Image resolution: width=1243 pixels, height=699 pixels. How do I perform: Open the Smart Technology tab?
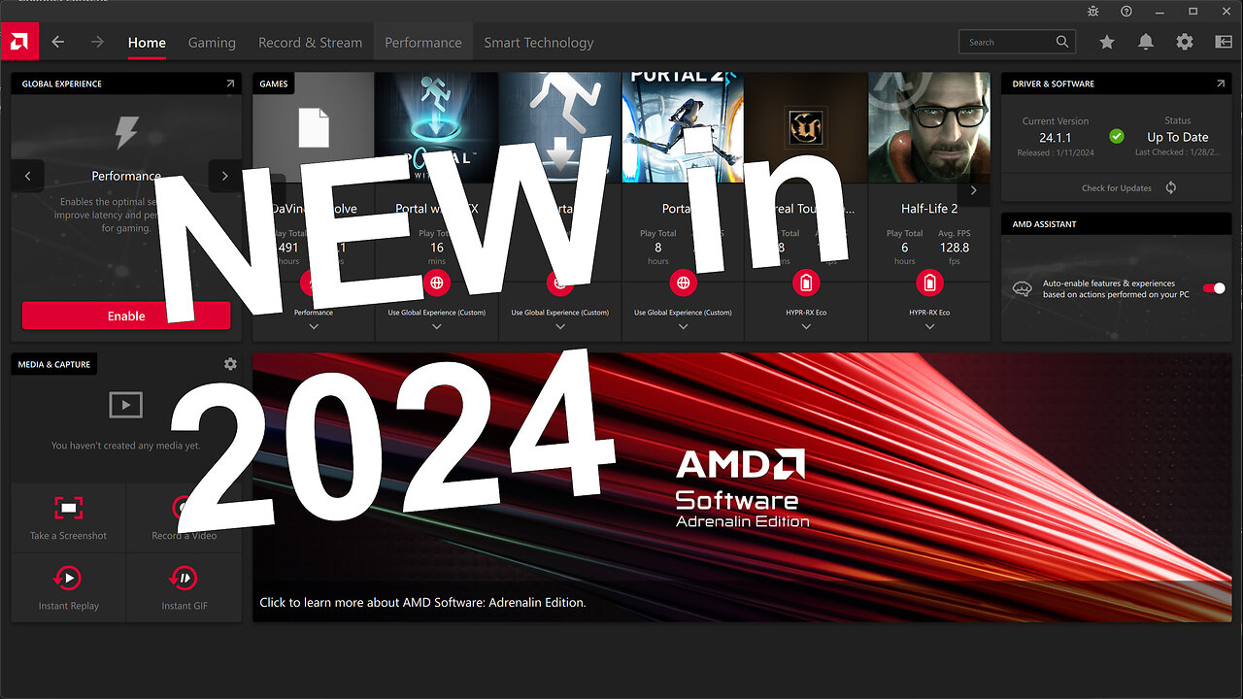[x=539, y=43]
